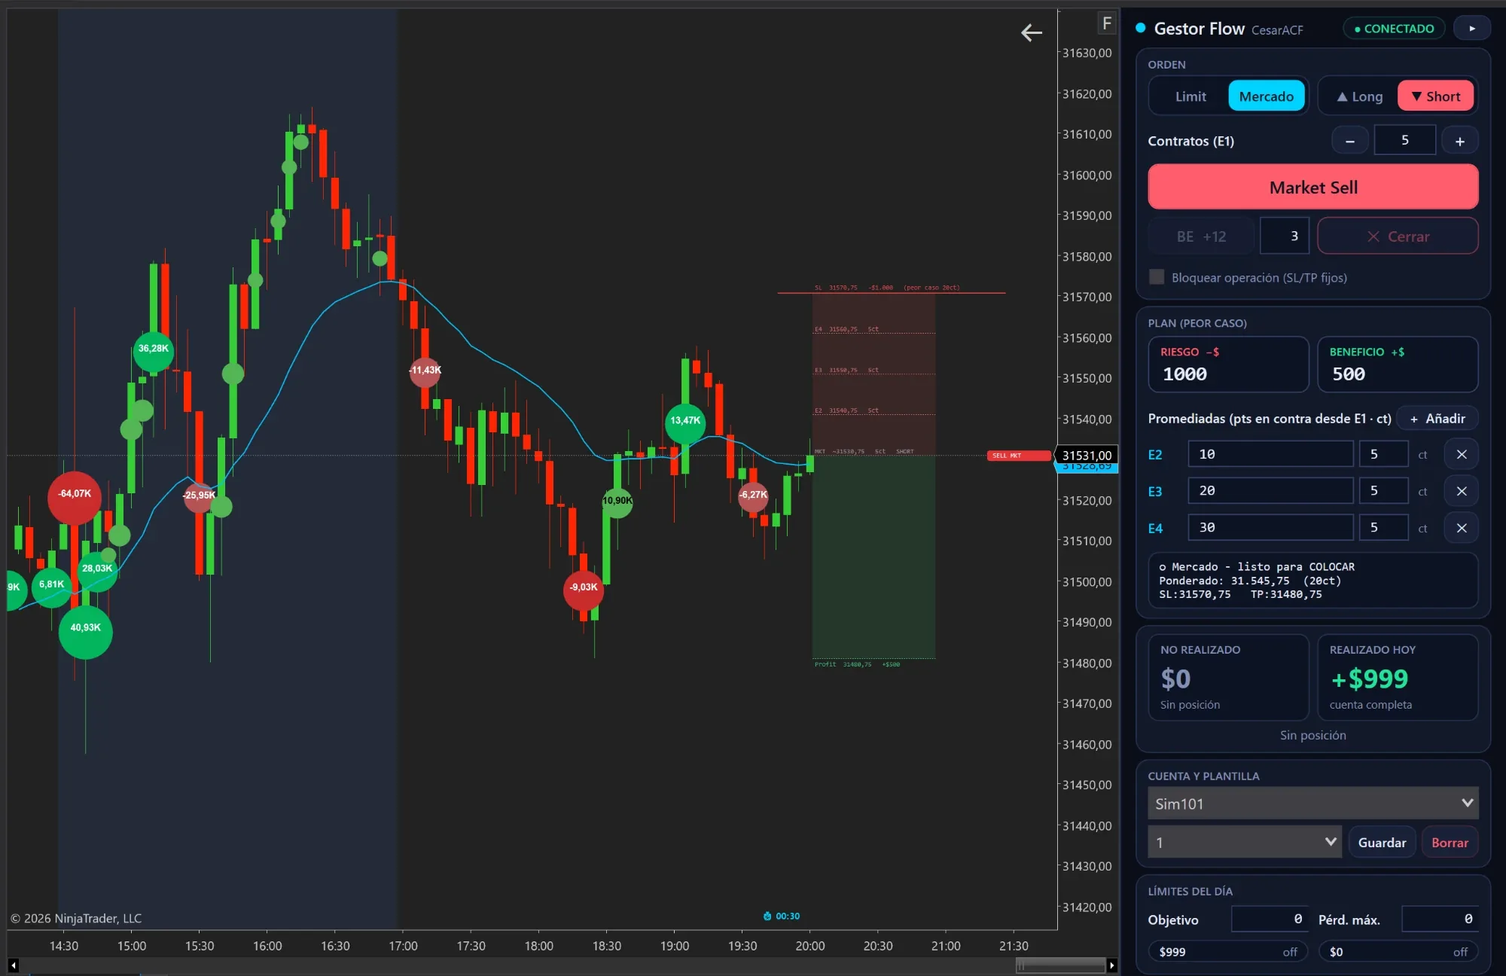Click the back arrow icon on chart
Screen dimensions: 1506x976
1032,32
